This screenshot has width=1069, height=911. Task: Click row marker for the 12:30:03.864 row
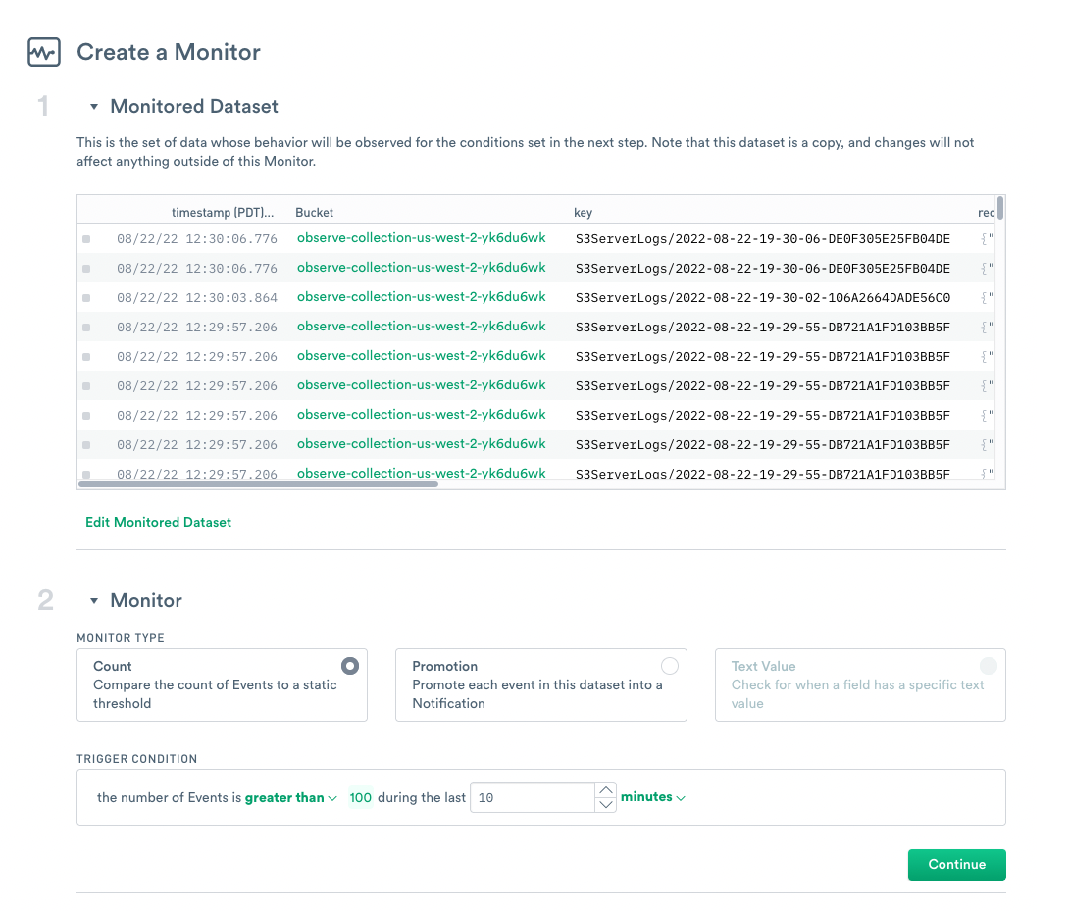(x=86, y=298)
